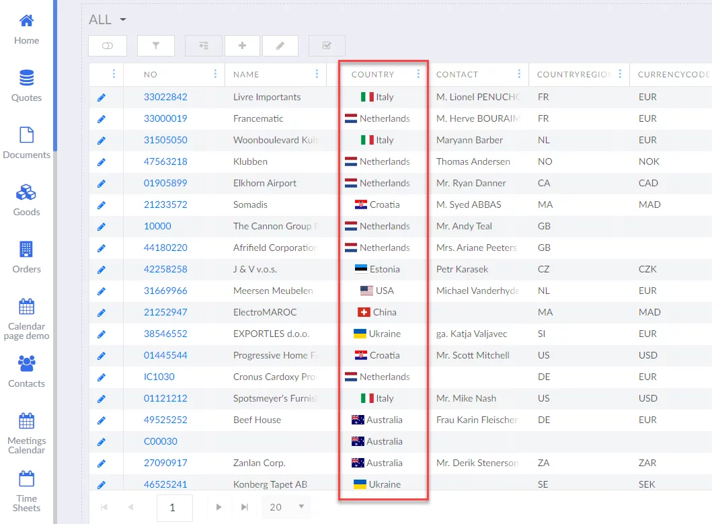Click the checkmark select toolbar button
Viewport: 712px width, 524px height.
tap(327, 46)
